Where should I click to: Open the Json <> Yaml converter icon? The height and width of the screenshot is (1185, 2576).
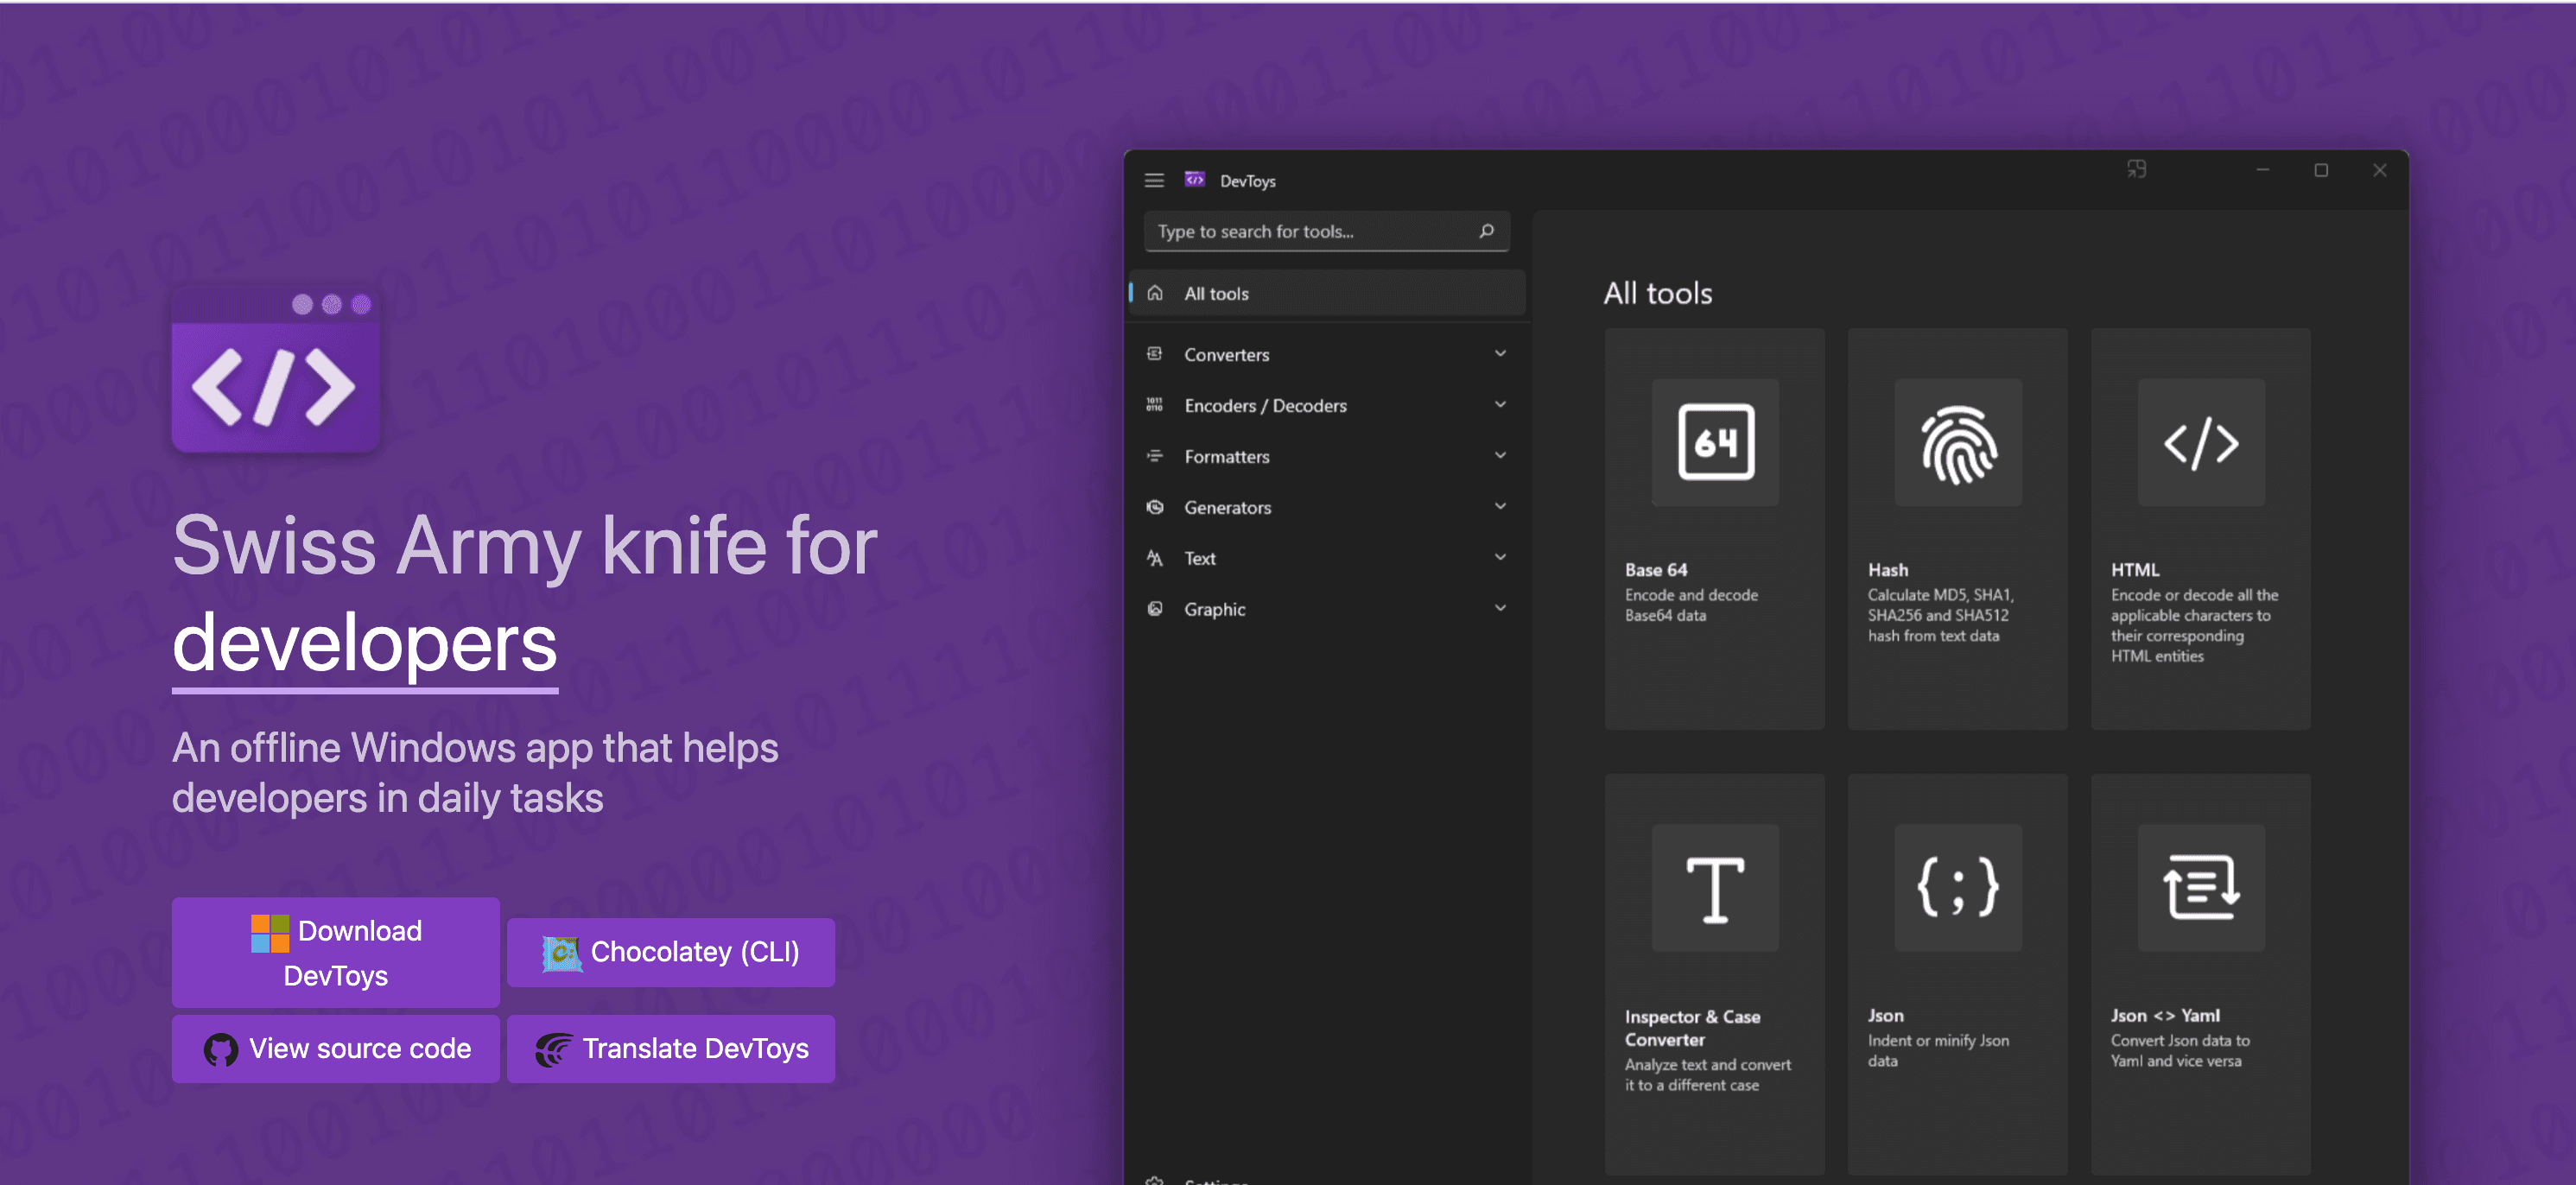tap(2200, 888)
